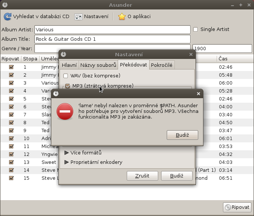The image size is (254, 216).
Task: Click the red error icon in message dialog
Action: coord(65,111)
